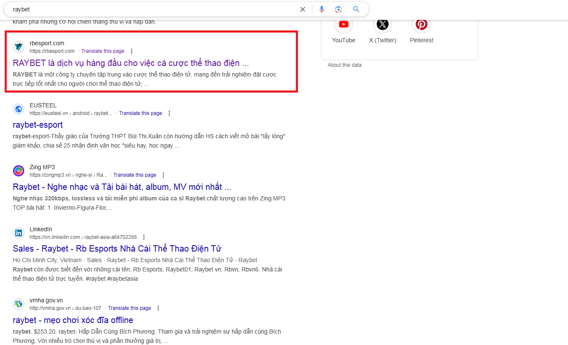The width and height of the screenshot is (568, 345).
Task: Translate the EUSTEEL result page
Action: (141, 113)
